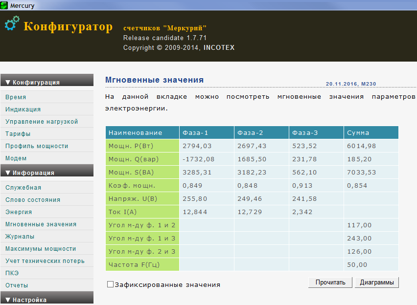Select the Мощн. P(Вт) row label
This screenshot has height=305, width=417.
pyautogui.click(x=142, y=146)
